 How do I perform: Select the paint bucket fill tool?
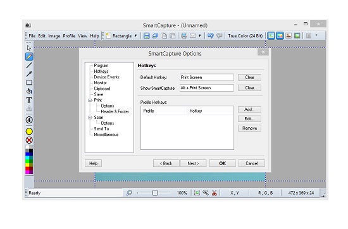[29, 91]
